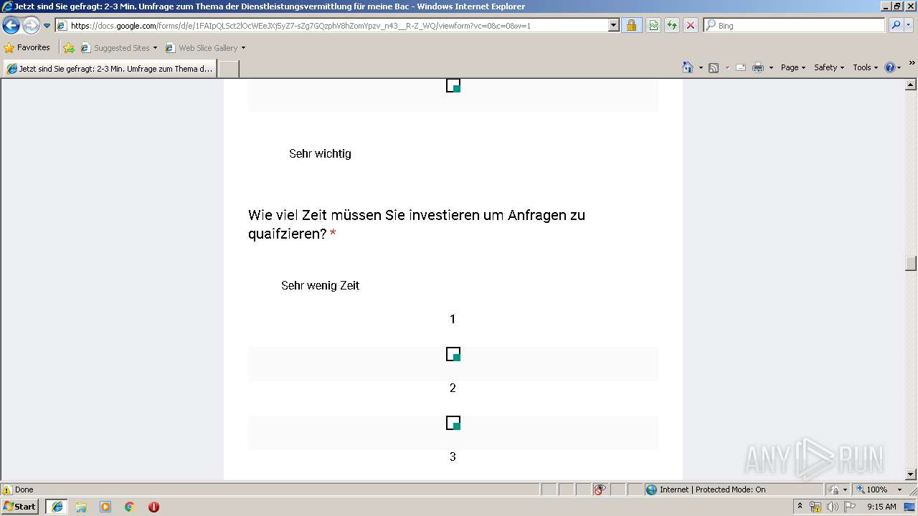
Task: Open the address bar URL dropdown
Action: point(613,25)
